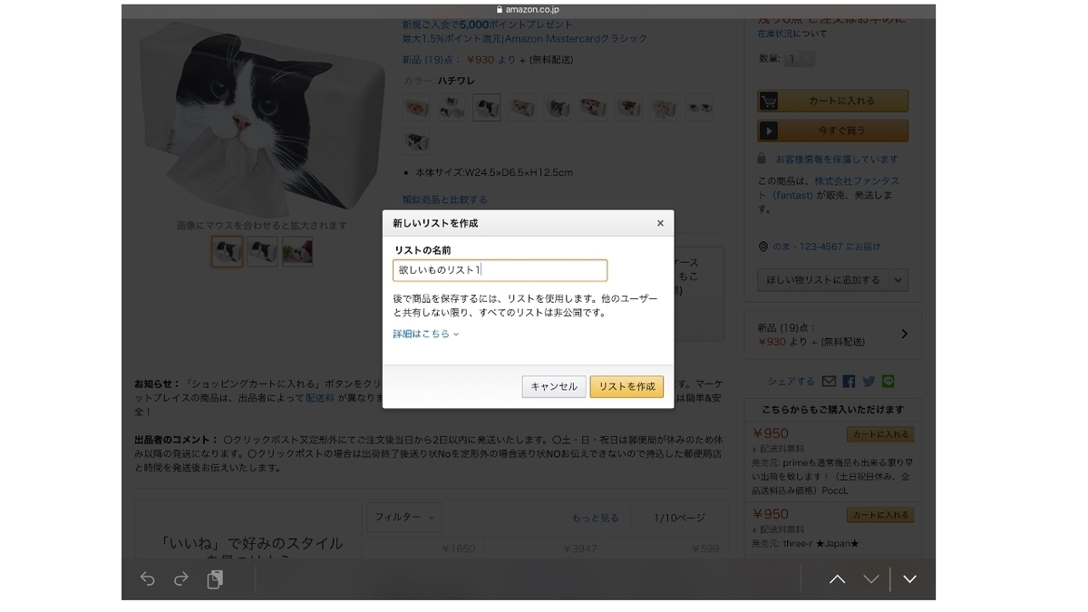1088x612 pixels.
Task: Select the highlighted first product thumbnail
Action: click(228, 252)
